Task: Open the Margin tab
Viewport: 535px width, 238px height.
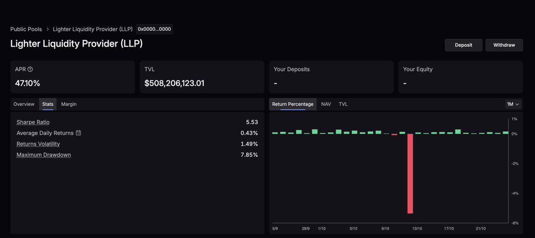Action: click(x=69, y=104)
